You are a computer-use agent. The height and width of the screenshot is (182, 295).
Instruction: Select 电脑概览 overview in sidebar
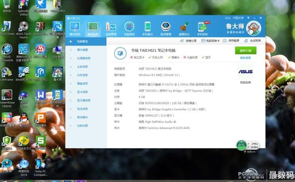click(86, 41)
